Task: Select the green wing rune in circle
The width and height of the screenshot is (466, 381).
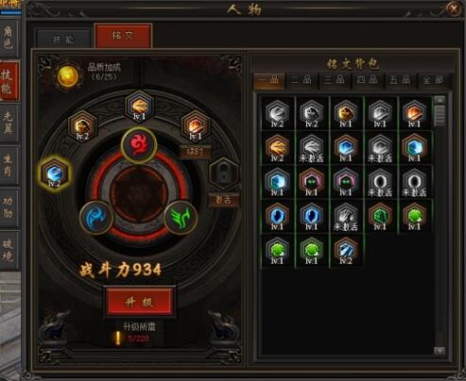Action: pyautogui.click(x=181, y=218)
